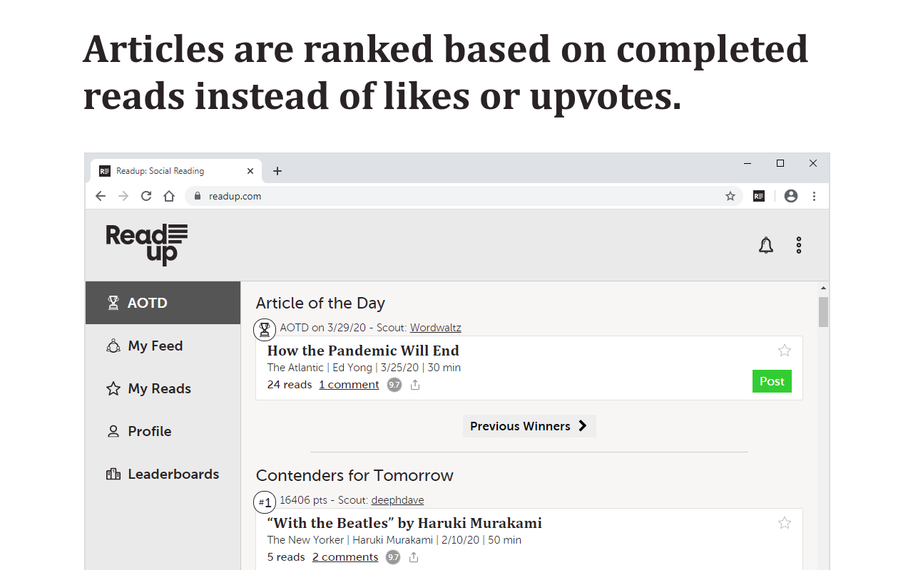Click the Readup extension icon in toolbar
Viewport: 913px width, 570px height.
759,196
